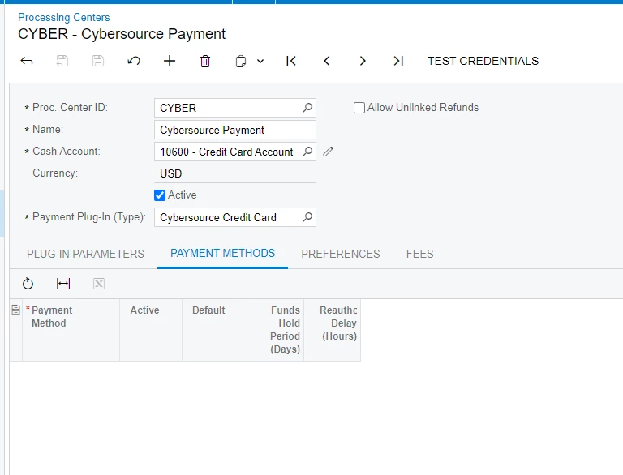Switch to PLUG-IN PARAMETERS tab
Viewport: 623px width, 475px height.
[85, 254]
